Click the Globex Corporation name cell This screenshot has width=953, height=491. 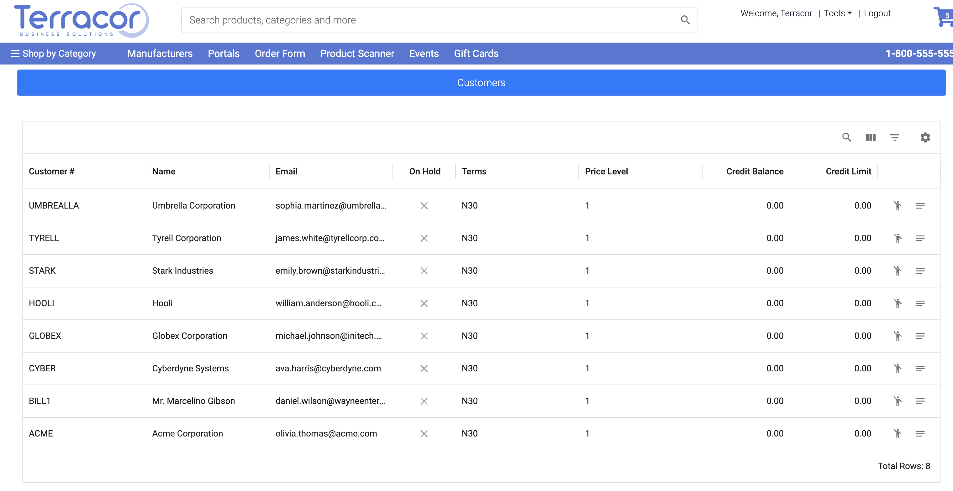[x=189, y=335]
